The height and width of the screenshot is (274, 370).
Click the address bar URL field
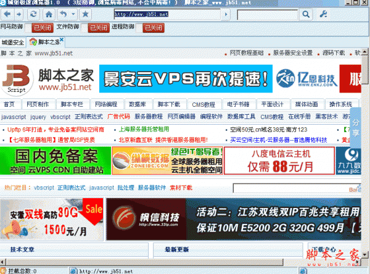(x=167, y=14)
